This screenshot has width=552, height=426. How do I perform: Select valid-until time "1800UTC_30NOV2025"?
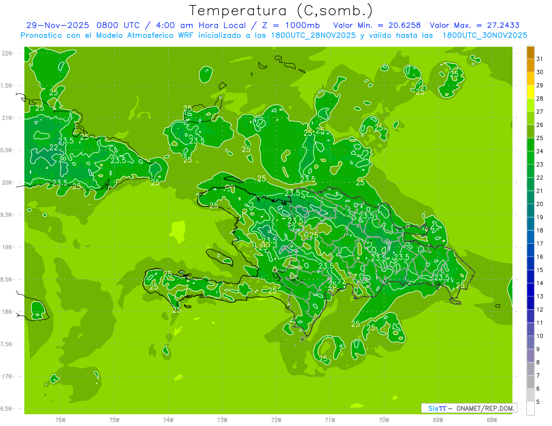[x=485, y=35]
